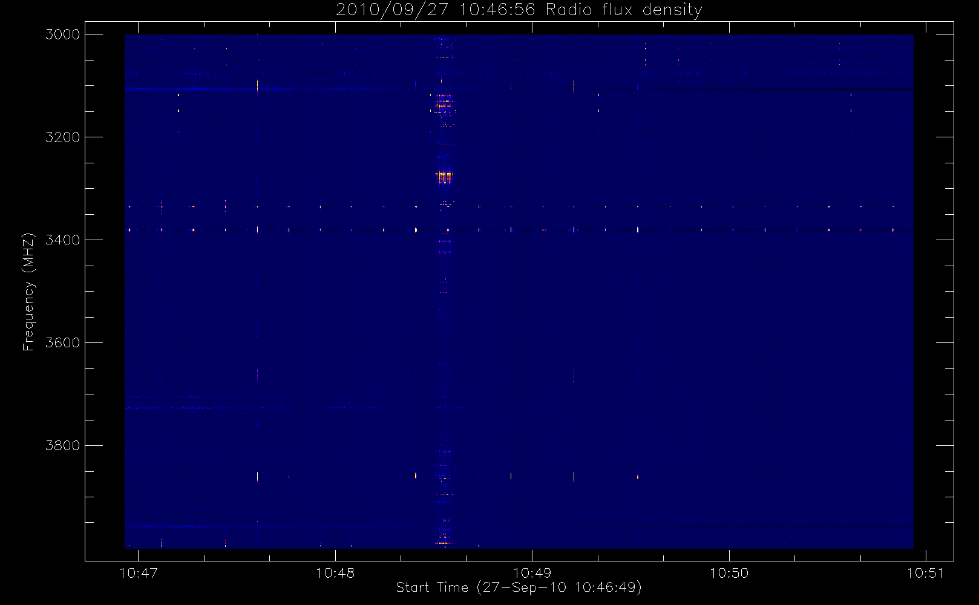Click the bright burst near 3280 MHz
The width and height of the screenshot is (979, 605).
[x=444, y=177]
